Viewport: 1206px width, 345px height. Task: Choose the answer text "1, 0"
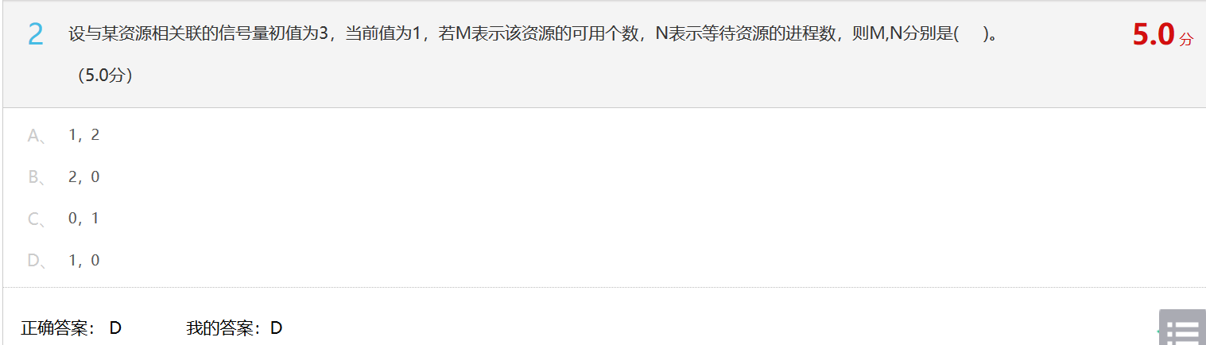click(x=84, y=261)
